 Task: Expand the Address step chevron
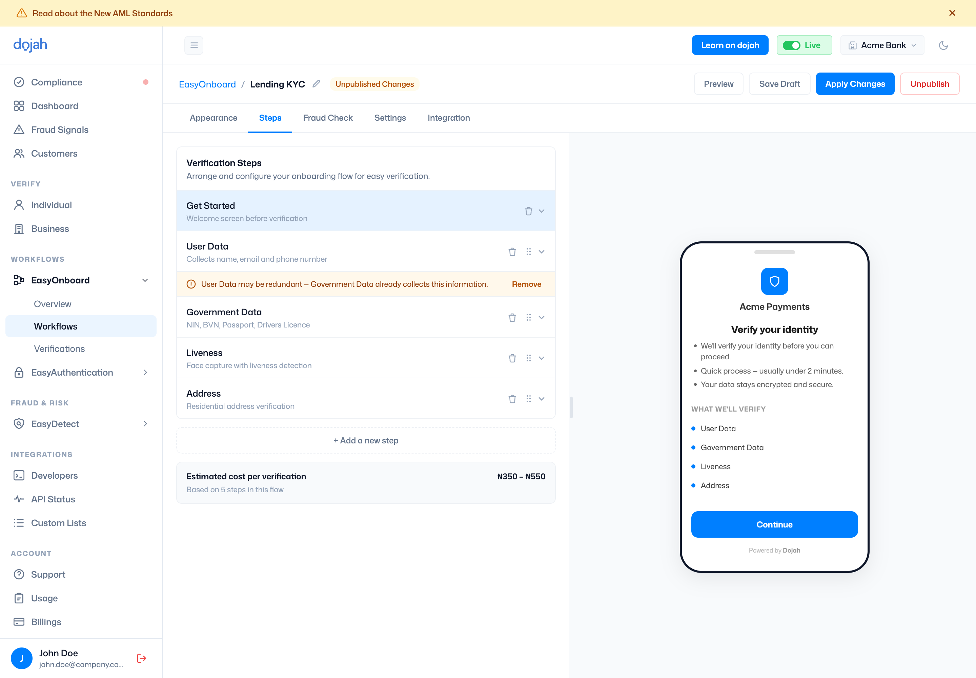(541, 398)
